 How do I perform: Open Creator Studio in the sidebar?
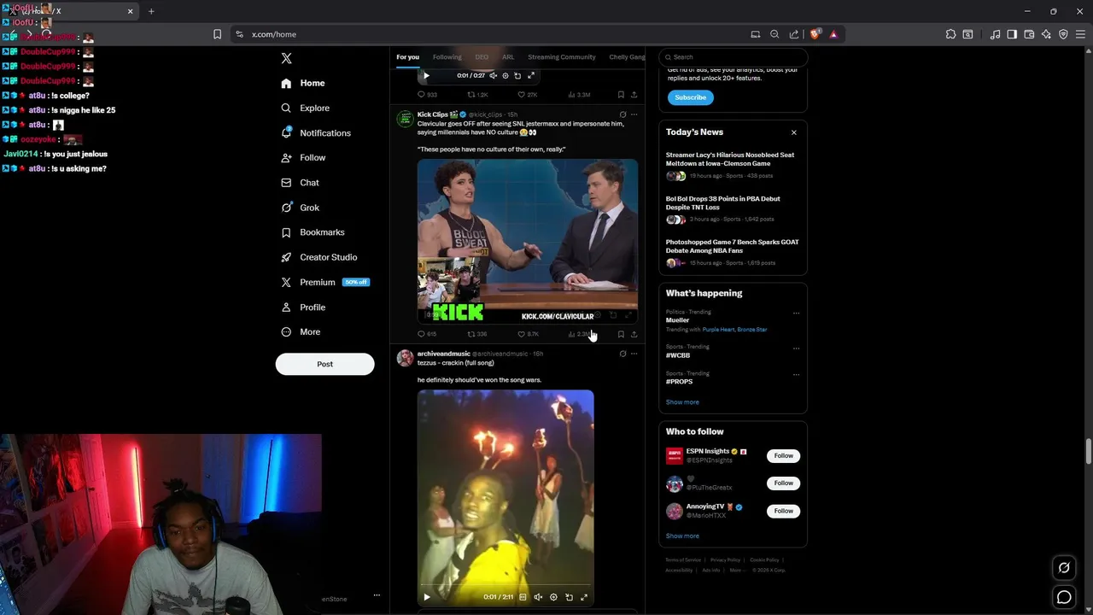319,256
